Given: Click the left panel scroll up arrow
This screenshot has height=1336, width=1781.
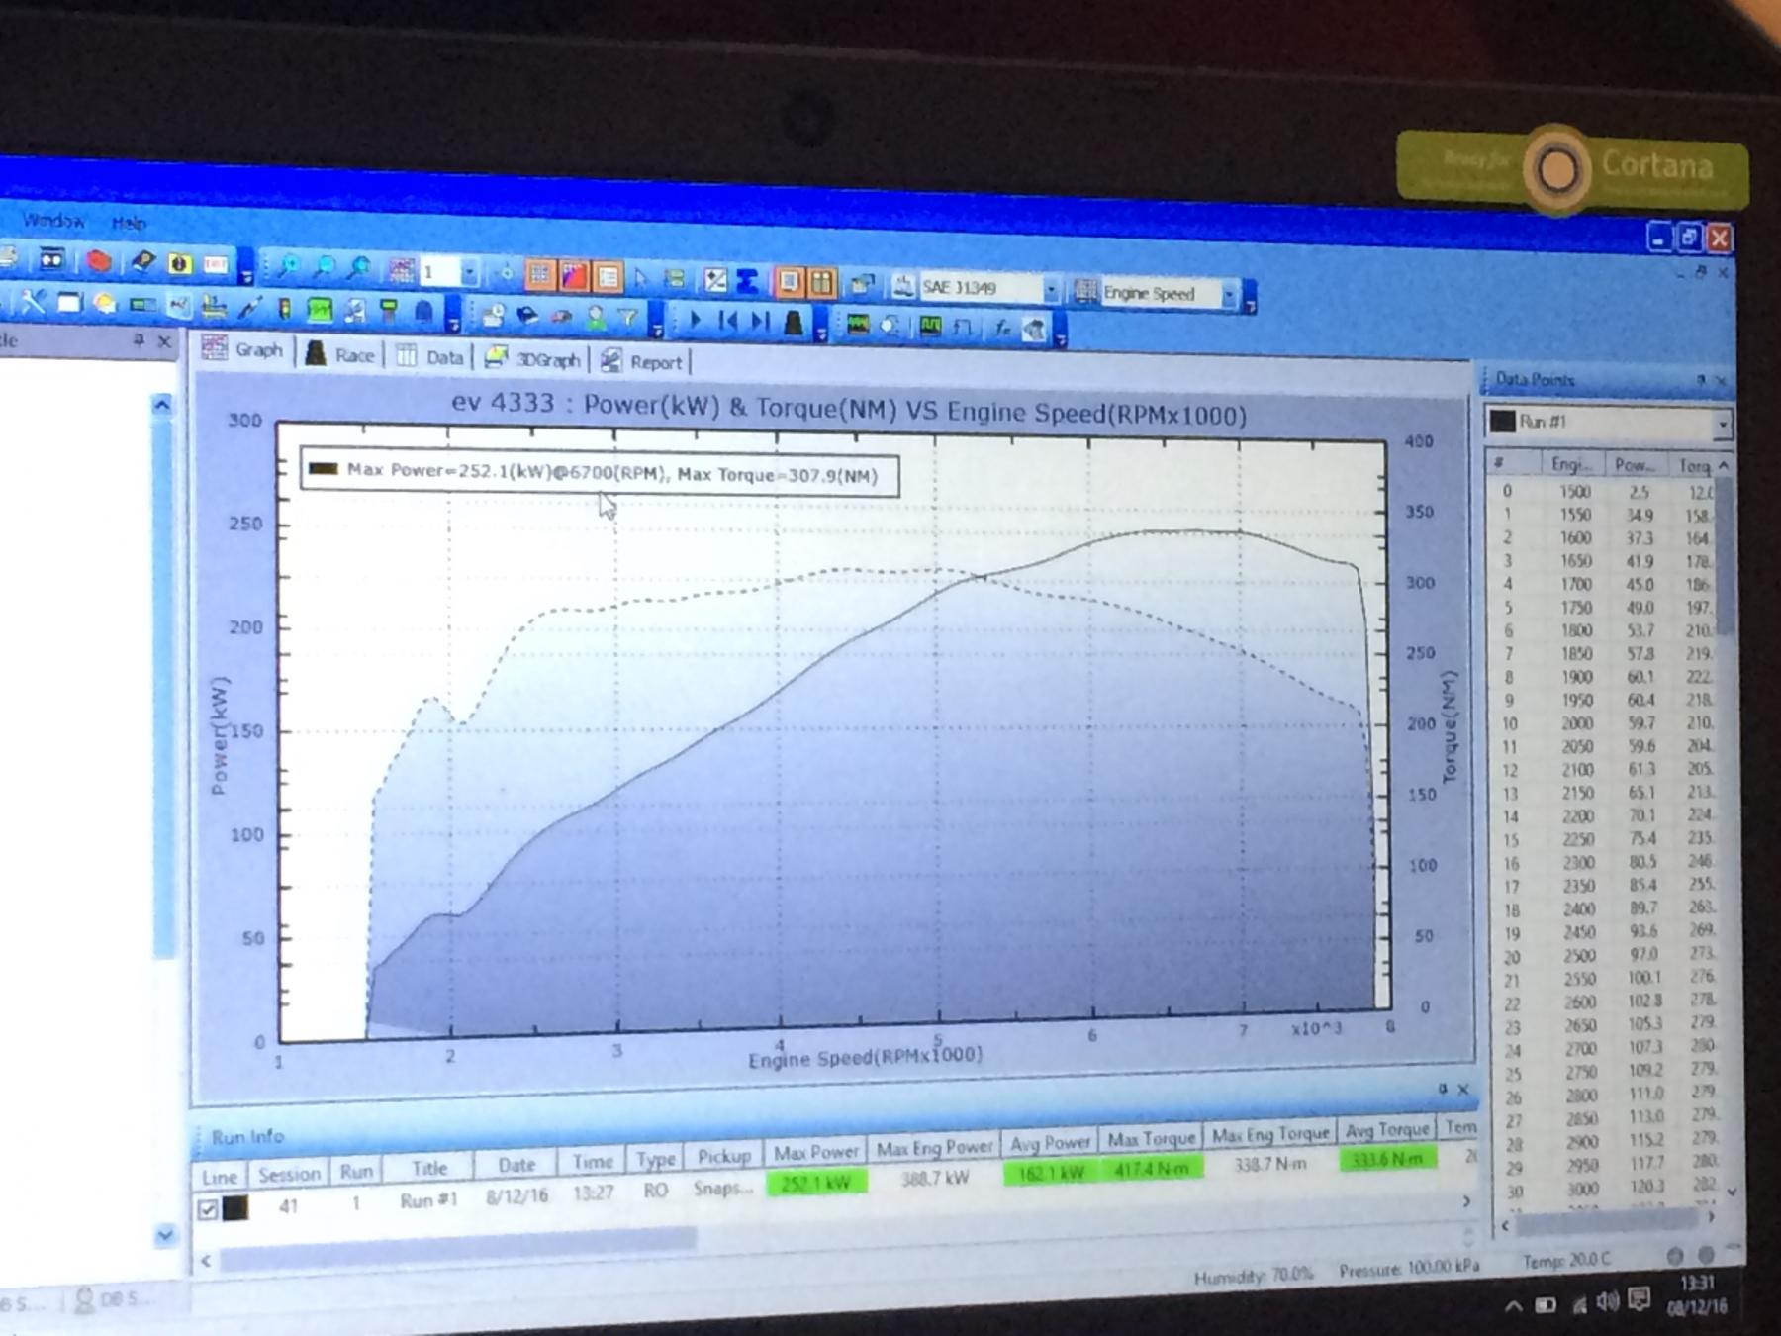Looking at the screenshot, I should point(162,405).
